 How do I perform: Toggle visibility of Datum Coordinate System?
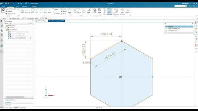point(9,32)
